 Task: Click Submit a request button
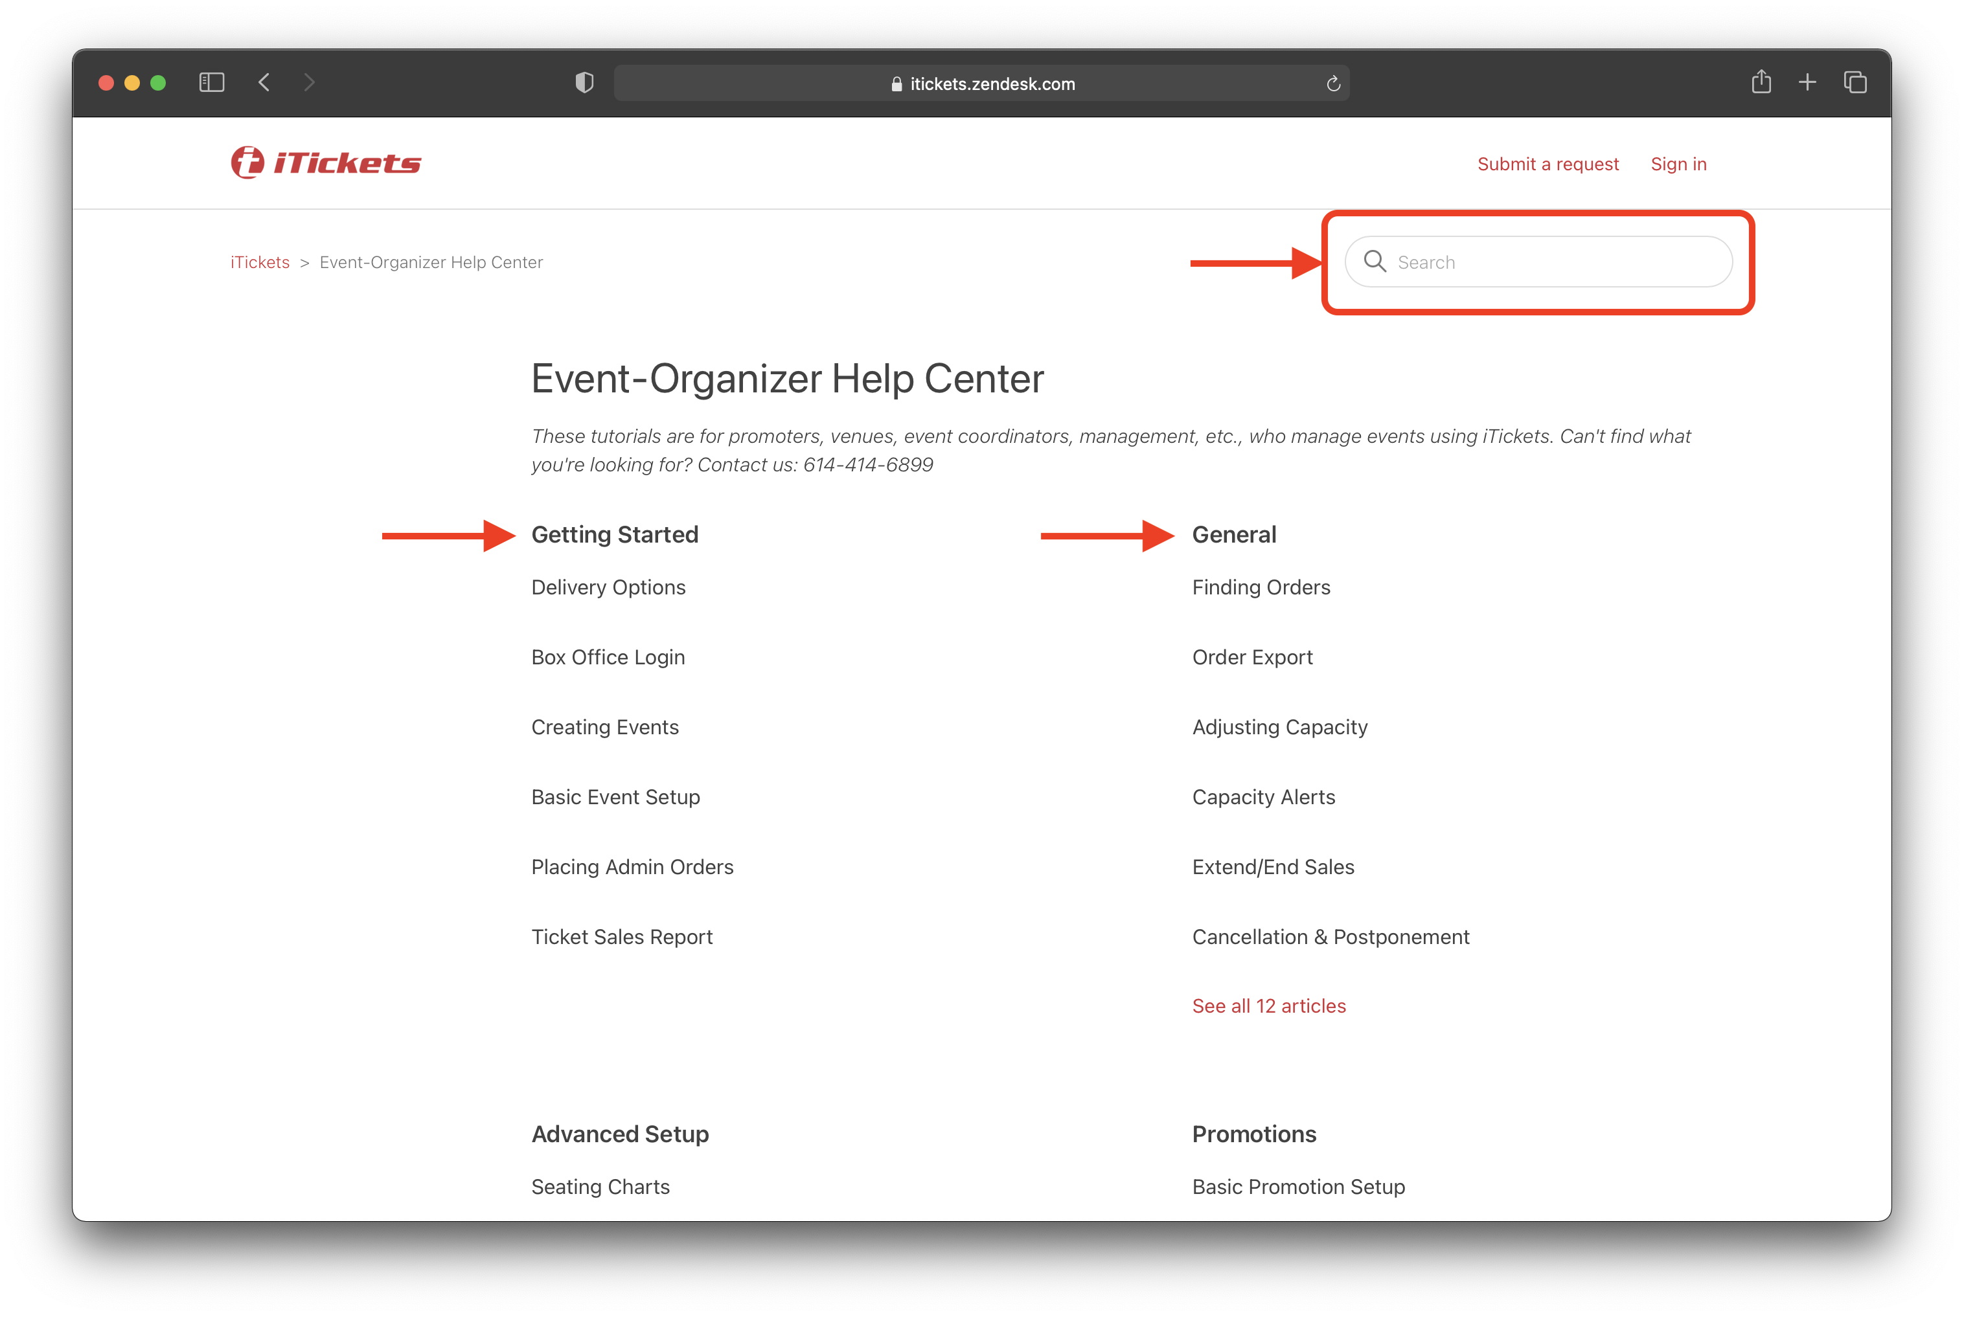tap(1548, 163)
